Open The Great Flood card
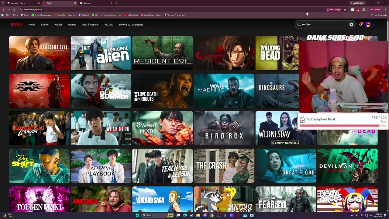Image resolution: width=389 pixels, height=219 pixels. [286, 166]
